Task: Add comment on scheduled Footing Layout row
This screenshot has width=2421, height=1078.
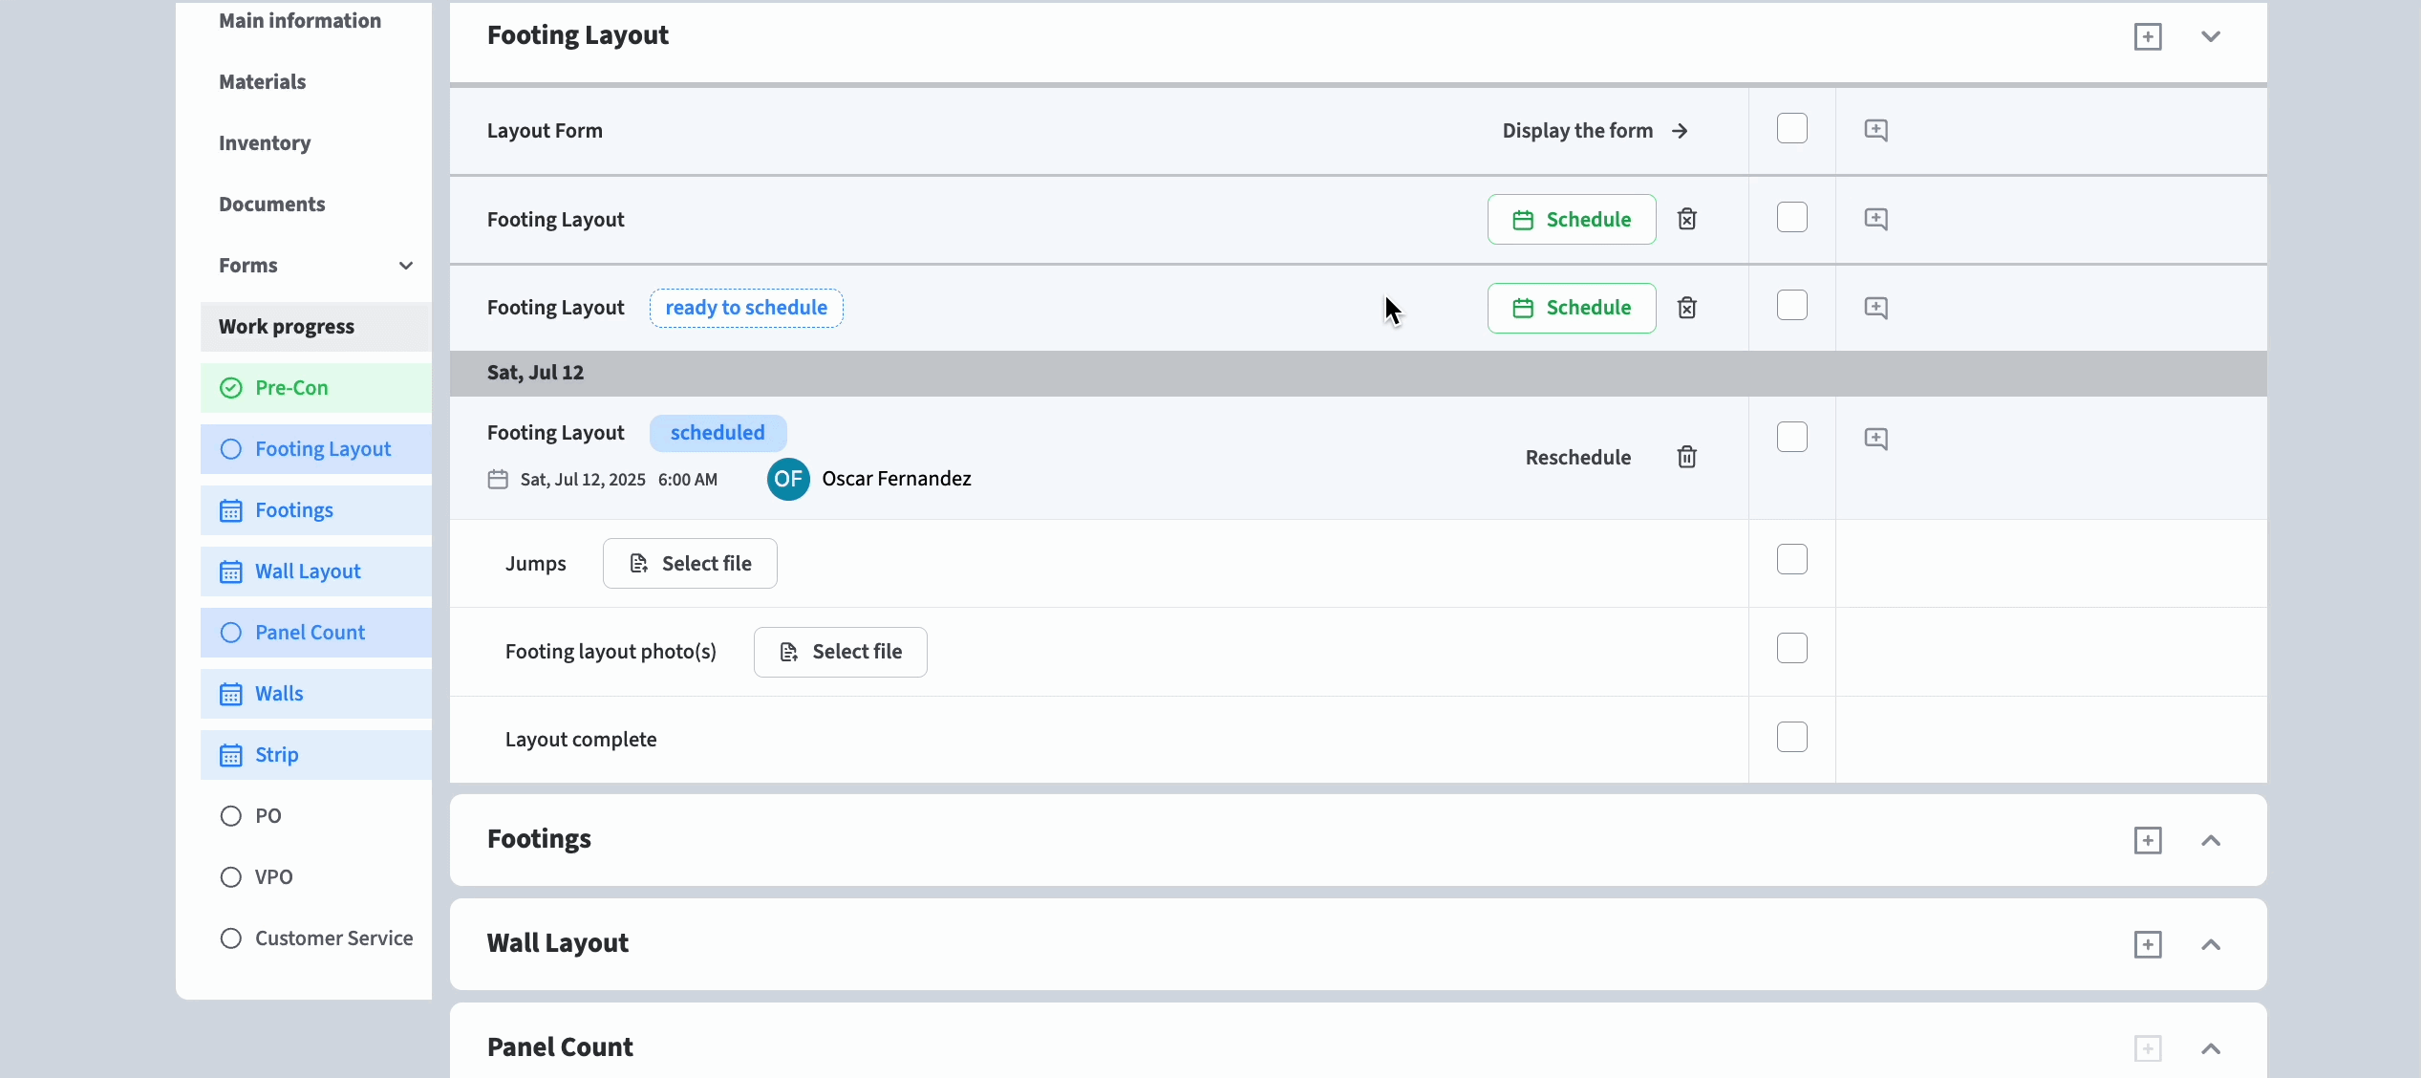Action: (x=1875, y=439)
